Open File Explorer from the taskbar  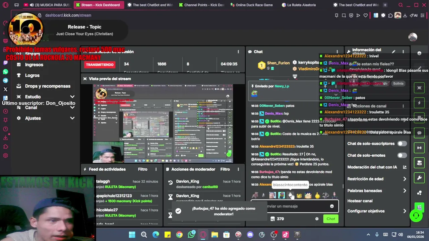[214, 235]
